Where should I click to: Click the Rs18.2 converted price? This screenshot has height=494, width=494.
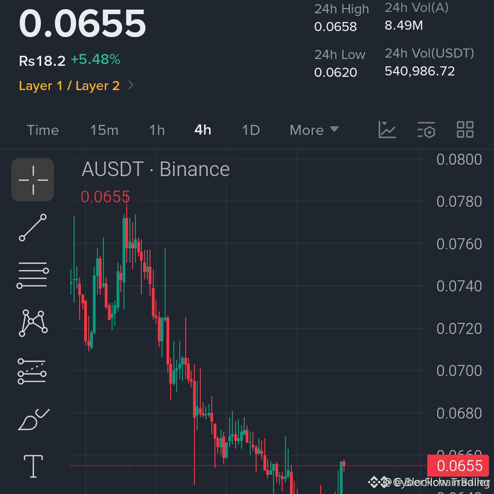point(42,61)
